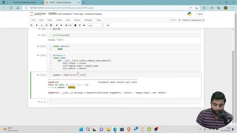Click the Jupyter logo

pyautogui.click(x=38, y=14)
